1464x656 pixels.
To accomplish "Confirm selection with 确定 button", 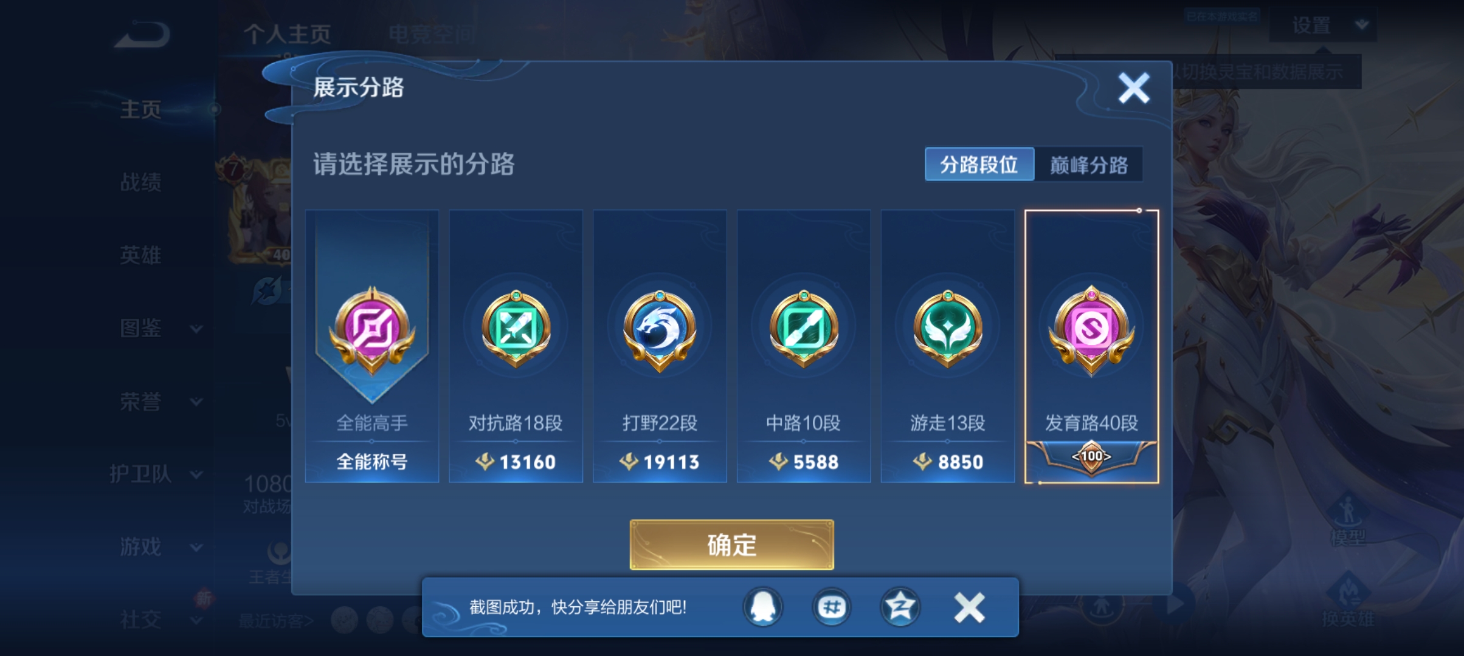I will click(x=732, y=545).
